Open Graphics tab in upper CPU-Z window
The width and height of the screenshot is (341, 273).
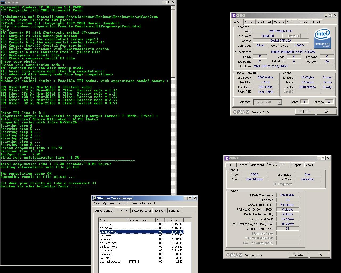[304, 22]
